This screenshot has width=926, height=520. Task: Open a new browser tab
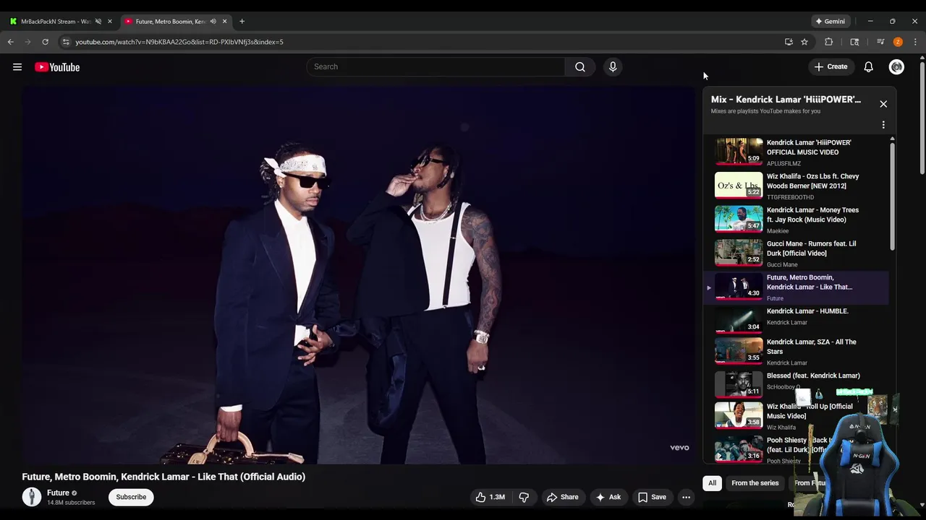242,22
